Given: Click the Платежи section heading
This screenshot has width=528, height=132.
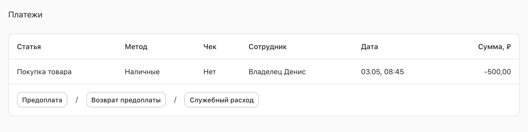Looking at the screenshot, I should tap(25, 15).
